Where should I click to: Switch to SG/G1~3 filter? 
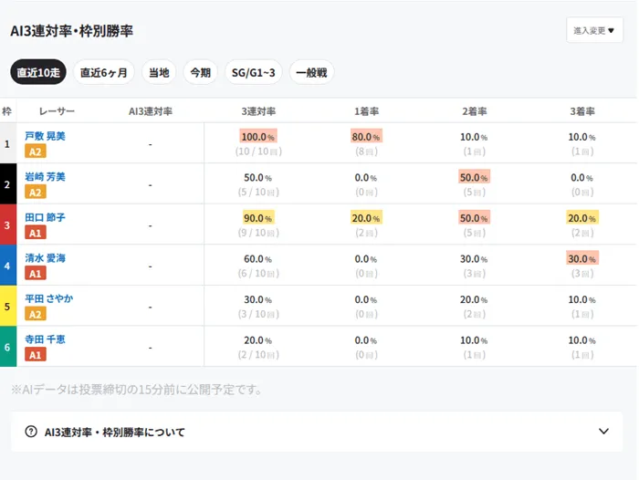pyautogui.click(x=253, y=72)
